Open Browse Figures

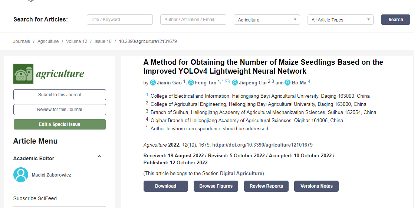(x=216, y=186)
